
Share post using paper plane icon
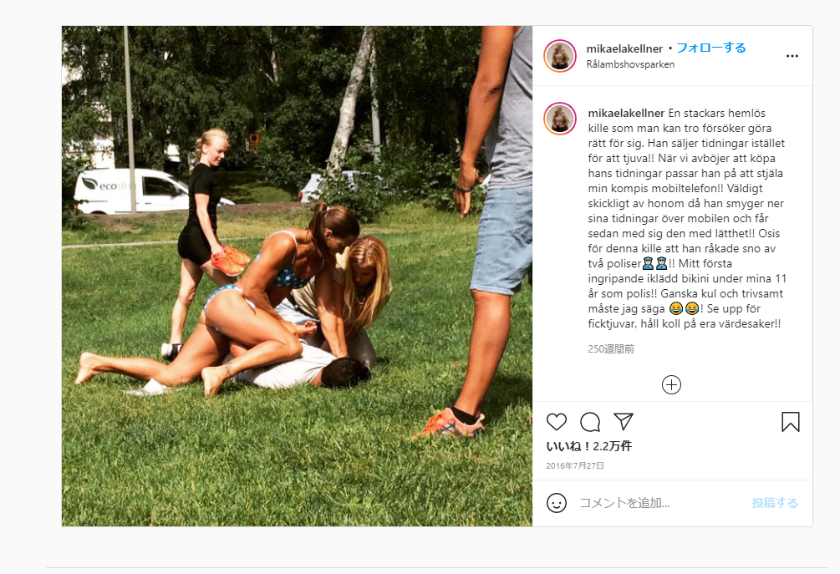(x=624, y=422)
